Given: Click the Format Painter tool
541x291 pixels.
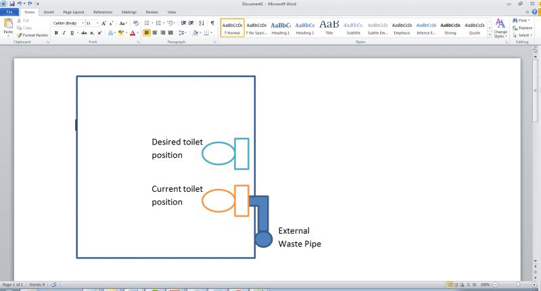Looking at the screenshot, I should pos(32,35).
